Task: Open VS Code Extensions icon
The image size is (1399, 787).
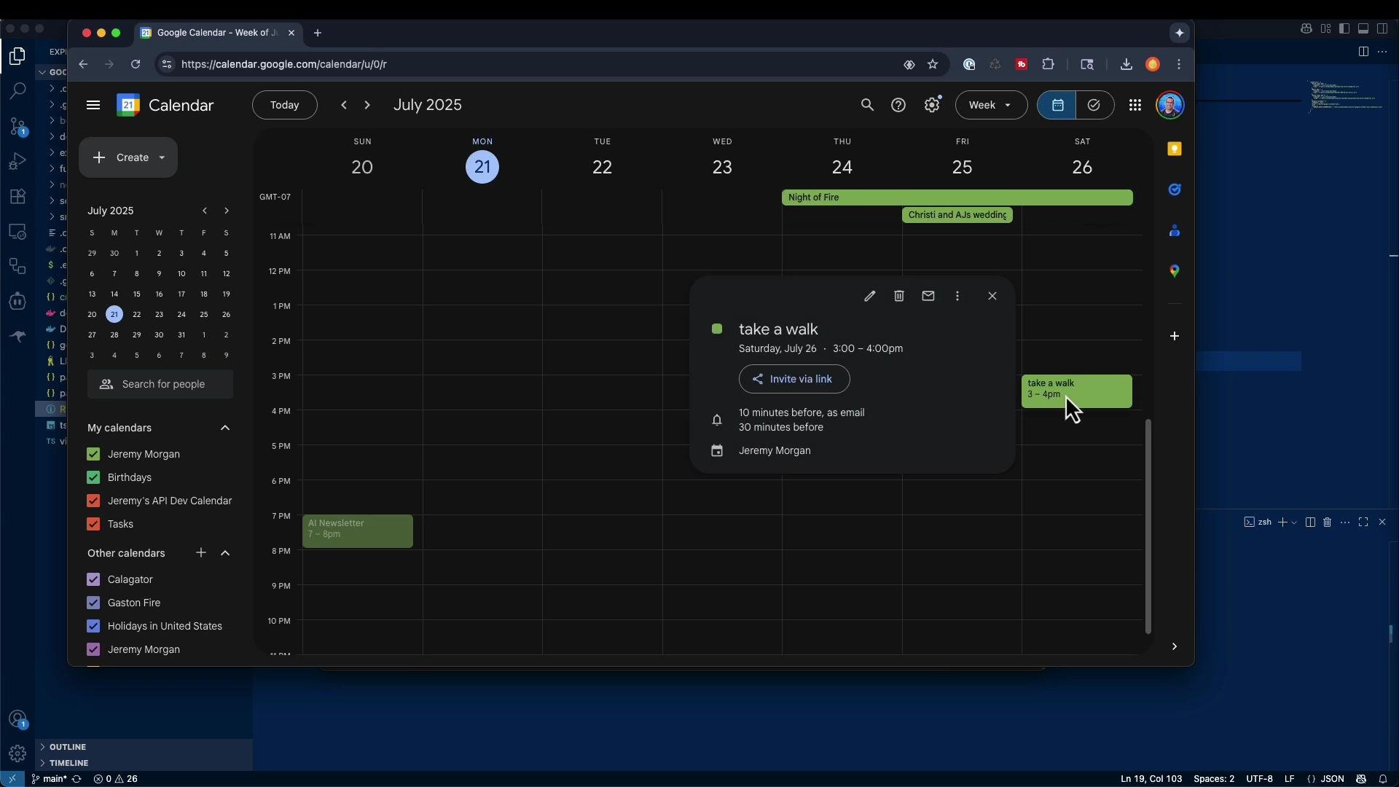Action: pos(17,196)
